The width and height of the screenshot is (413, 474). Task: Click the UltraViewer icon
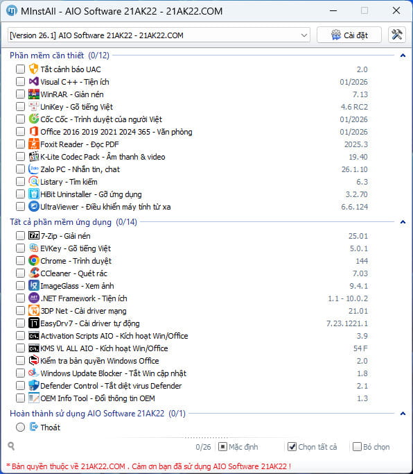pyautogui.click(x=33, y=207)
